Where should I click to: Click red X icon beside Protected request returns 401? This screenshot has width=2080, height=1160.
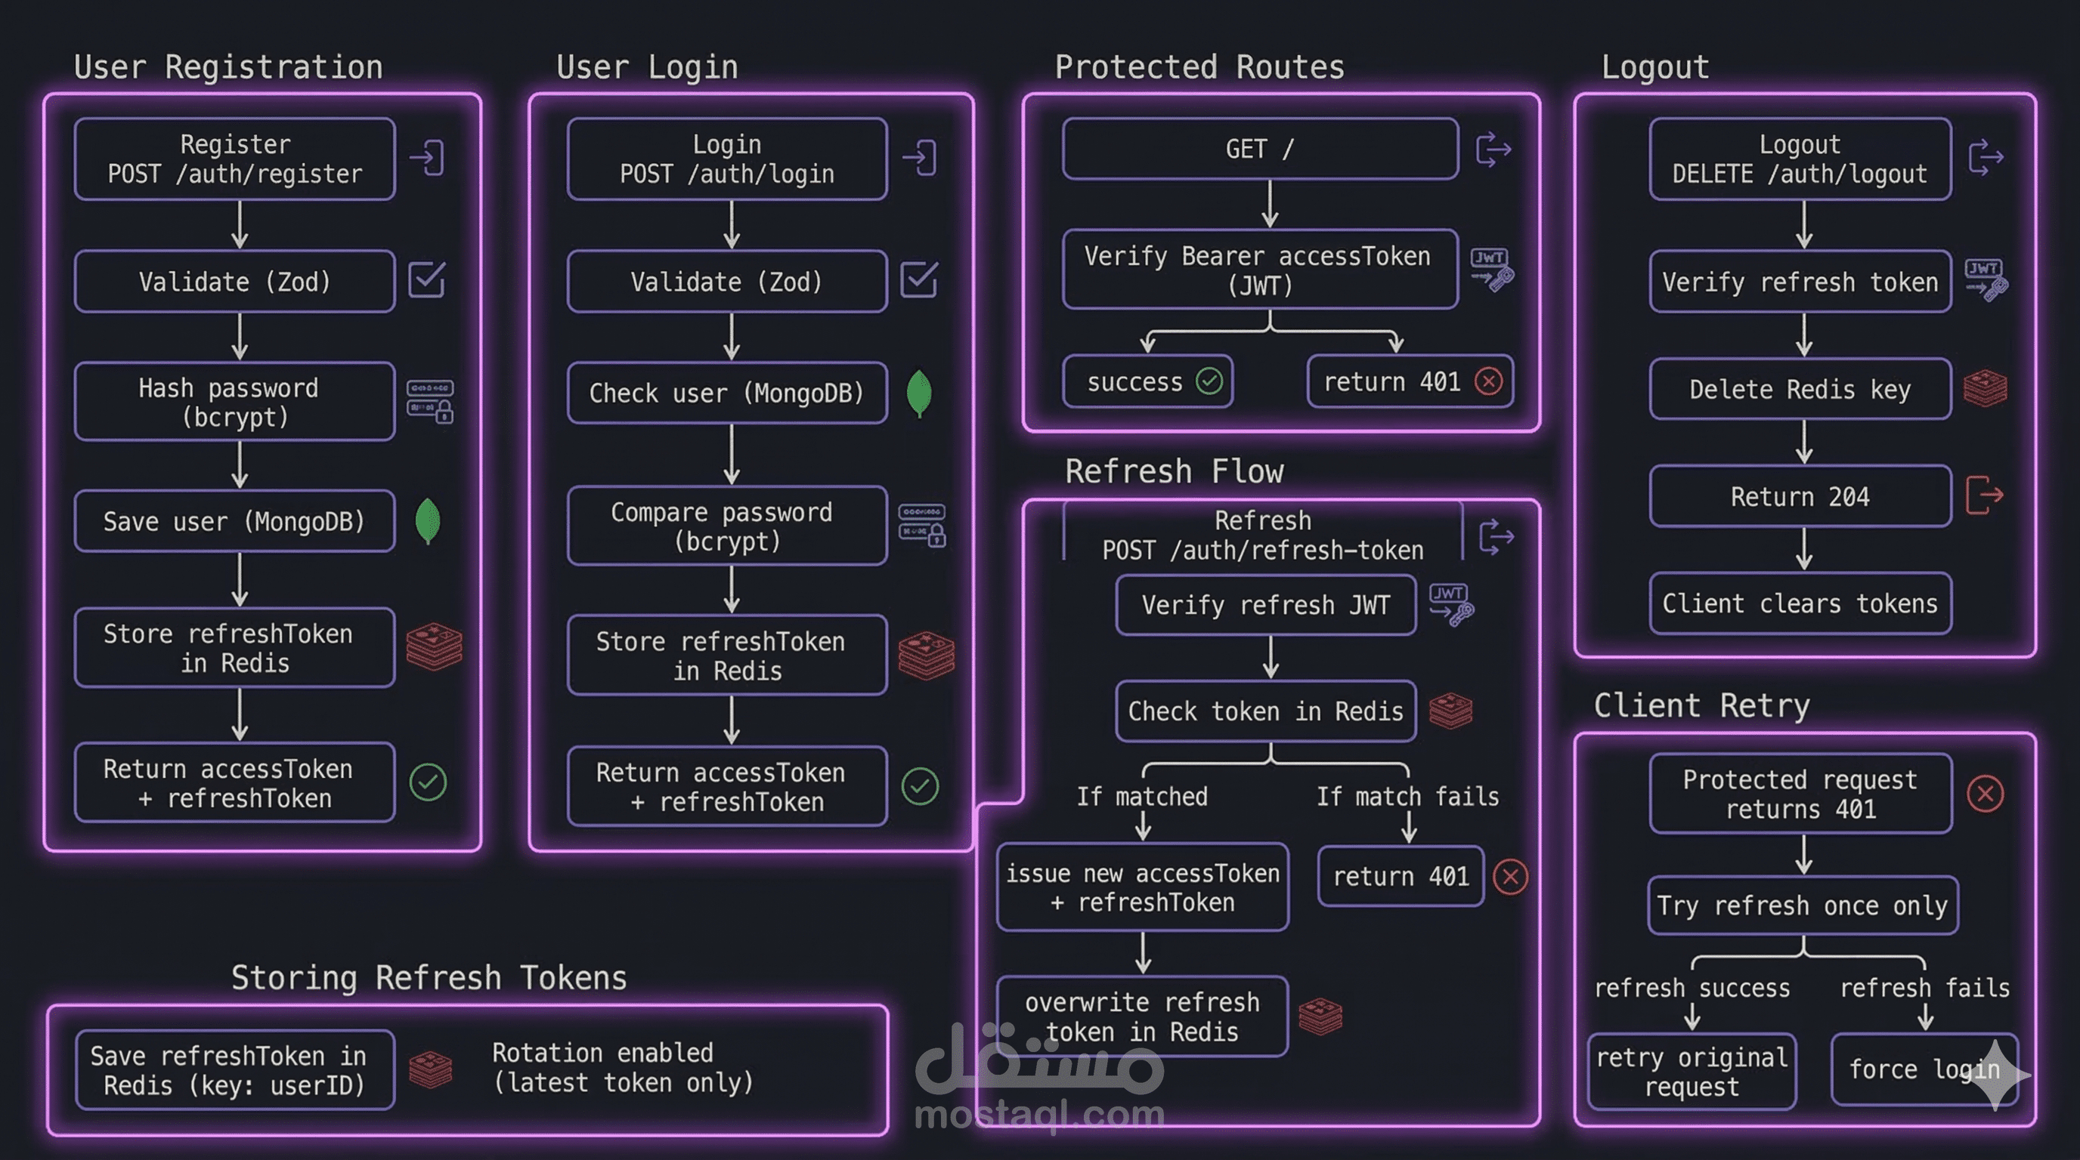coord(1985,794)
